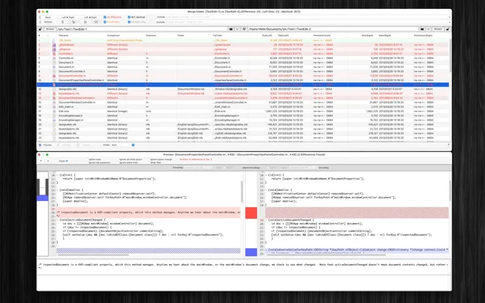Toggle the Right Only filter checkbox
This screenshot has height=303, width=485.
(x=129, y=22)
